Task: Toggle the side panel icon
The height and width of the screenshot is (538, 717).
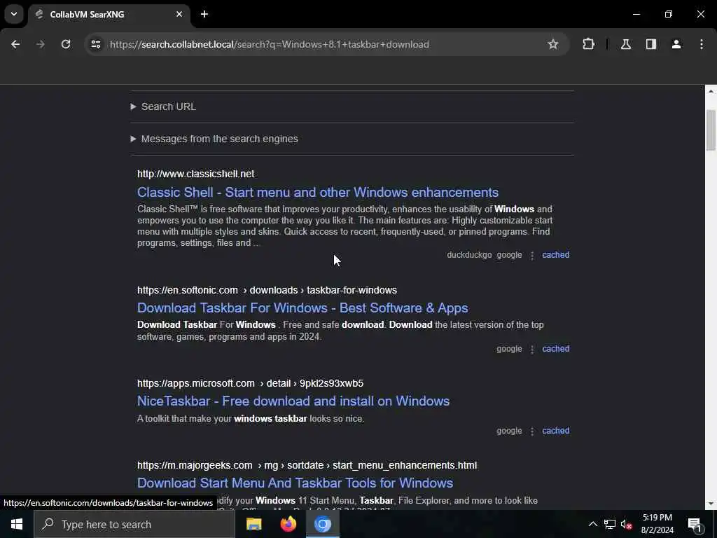Action: click(651, 44)
